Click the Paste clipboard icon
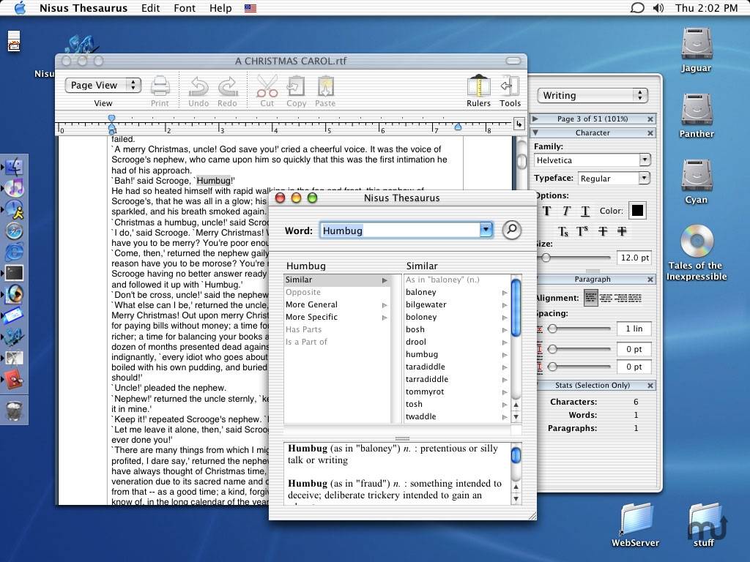The image size is (750, 562). 325,86
